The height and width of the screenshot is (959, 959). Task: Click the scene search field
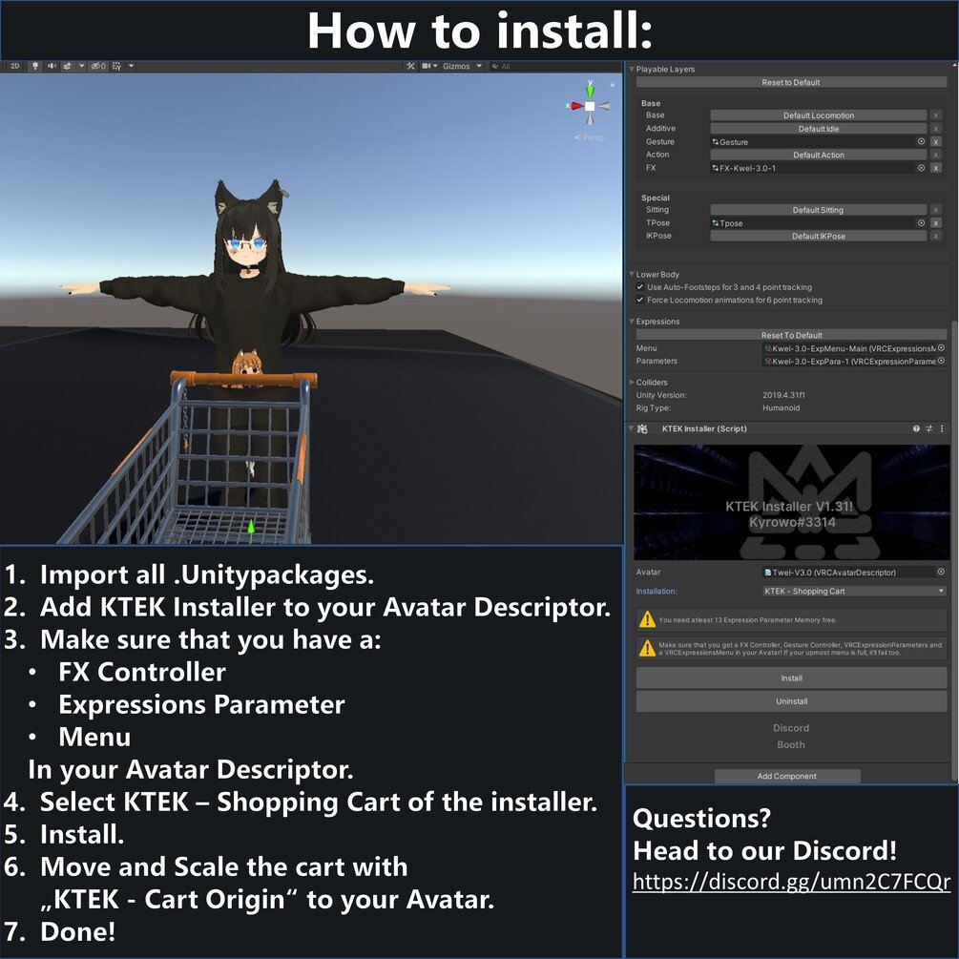tap(553, 66)
